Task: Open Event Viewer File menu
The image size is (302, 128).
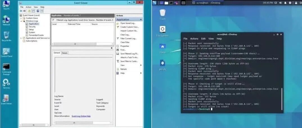Action: point(22,7)
